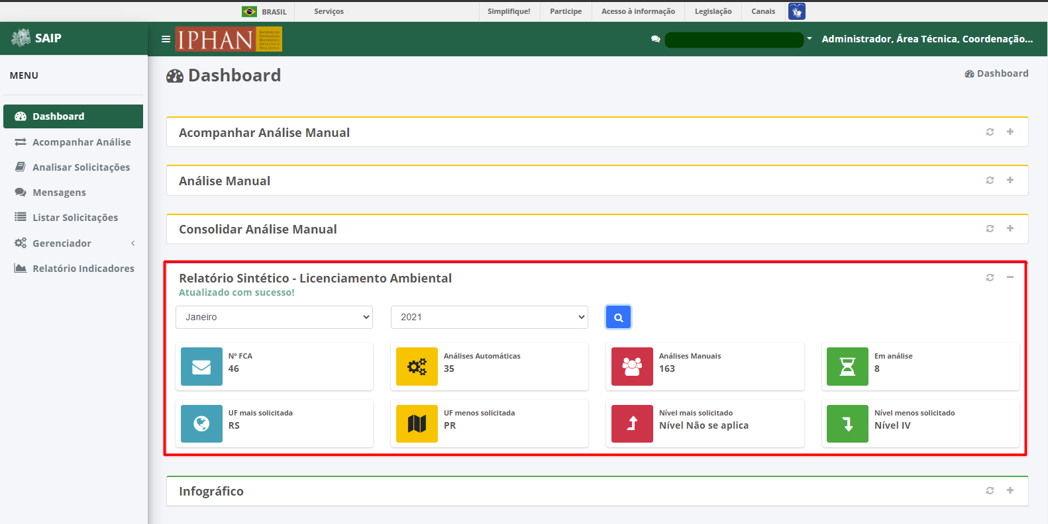Refresh the Infográfico panel
Viewport: 1048px width, 524px height.
pyautogui.click(x=990, y=490)
